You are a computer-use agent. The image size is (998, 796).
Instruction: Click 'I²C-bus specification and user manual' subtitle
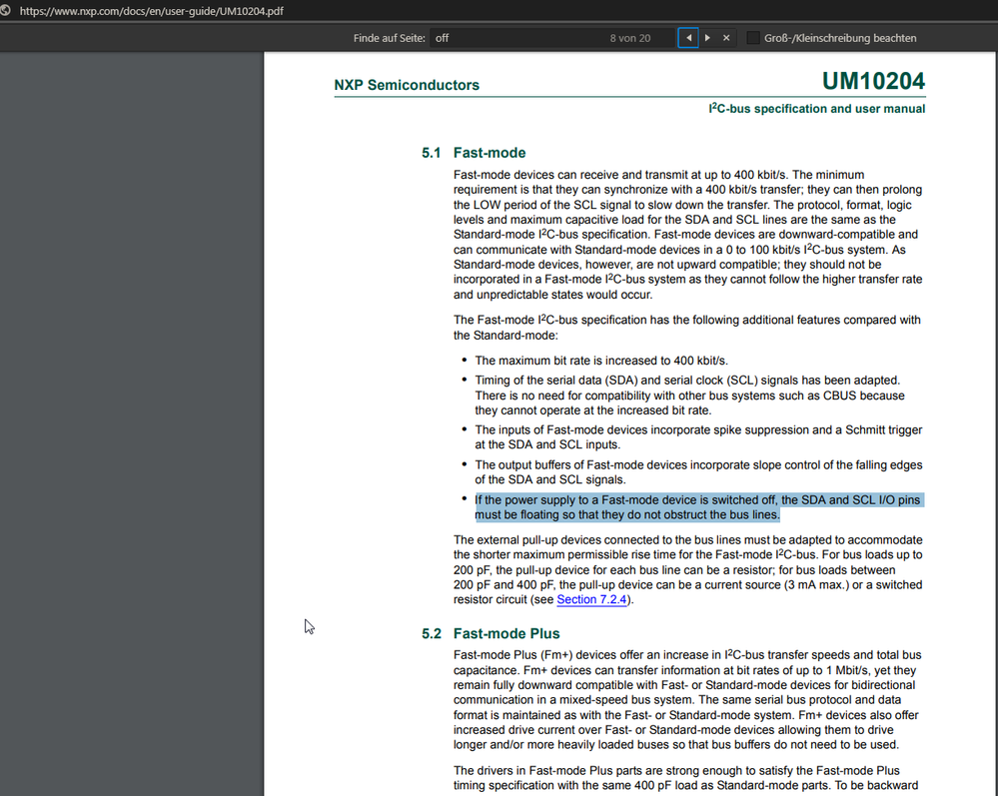pyautogui.click(x=817, y=109)
